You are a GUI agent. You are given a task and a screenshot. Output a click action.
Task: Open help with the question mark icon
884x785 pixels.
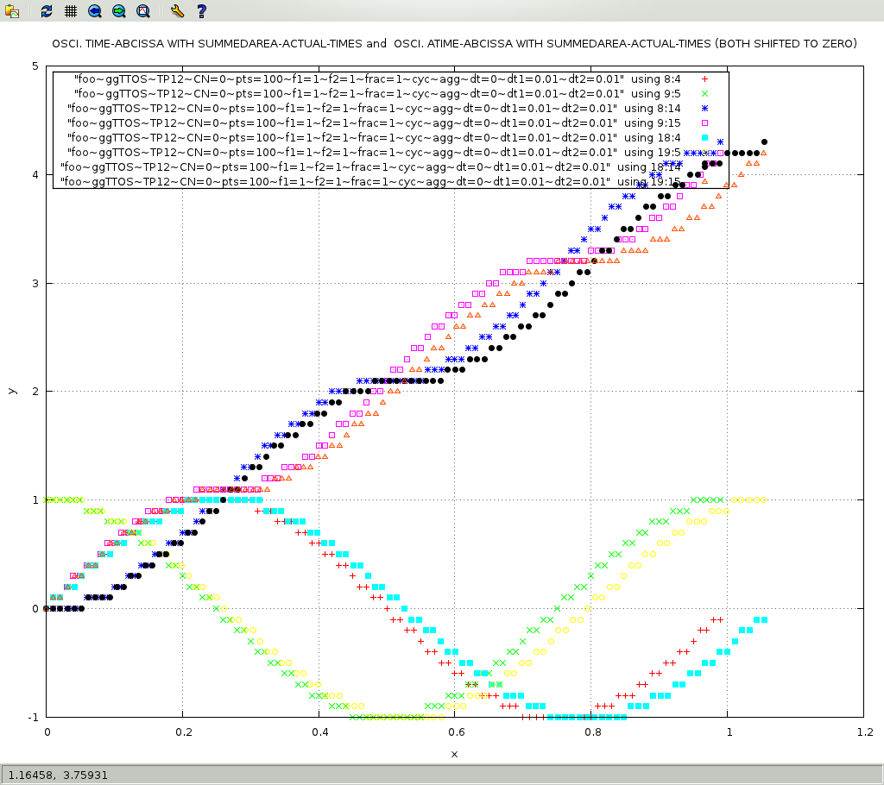point(200,11)
